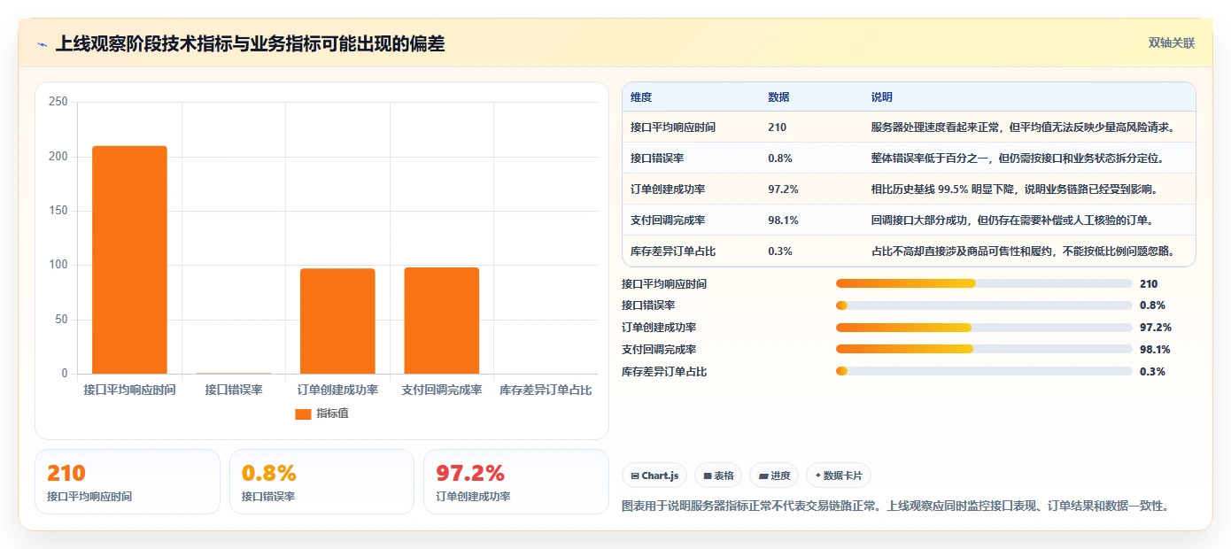The height and width of the screenshot is (549, 1231).
Task: Open the 210 接口平均响应时间 data card
Action: [128, 482]
